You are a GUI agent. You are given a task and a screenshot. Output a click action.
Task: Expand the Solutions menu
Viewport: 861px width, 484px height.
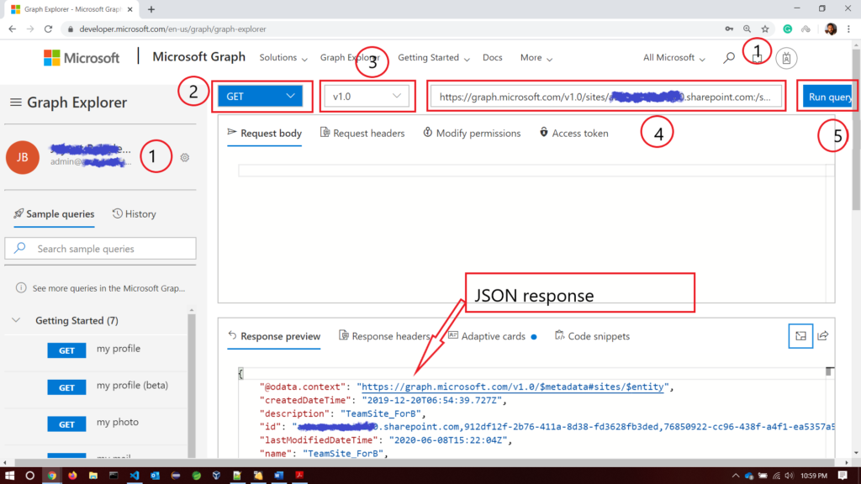(x=283, y=58)
